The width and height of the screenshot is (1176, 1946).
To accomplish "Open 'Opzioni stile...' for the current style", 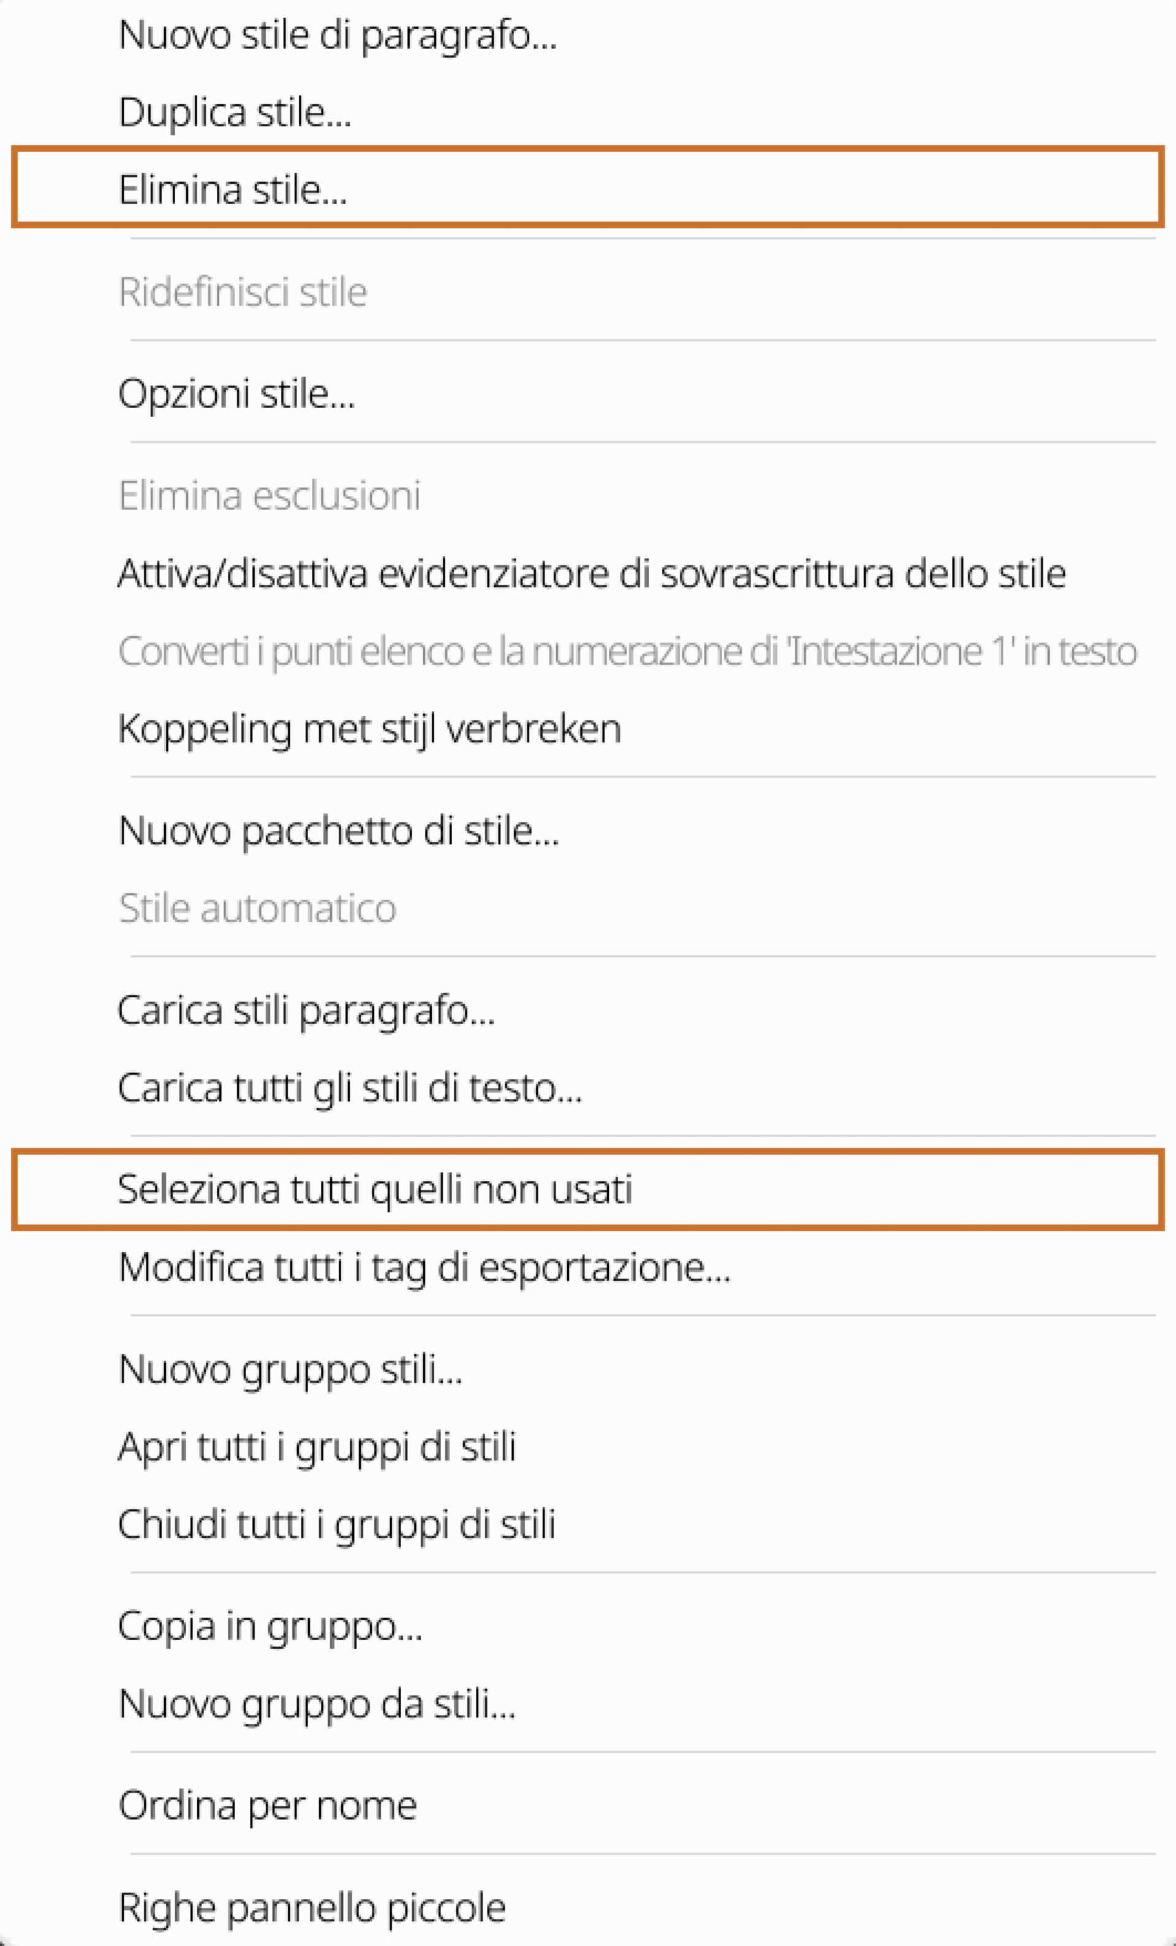I will point(237,393).
